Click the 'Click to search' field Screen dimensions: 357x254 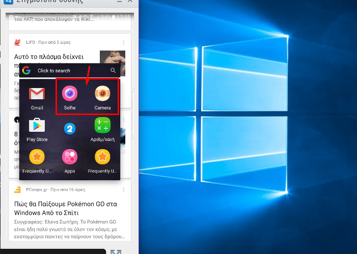(x=70, y=71)
